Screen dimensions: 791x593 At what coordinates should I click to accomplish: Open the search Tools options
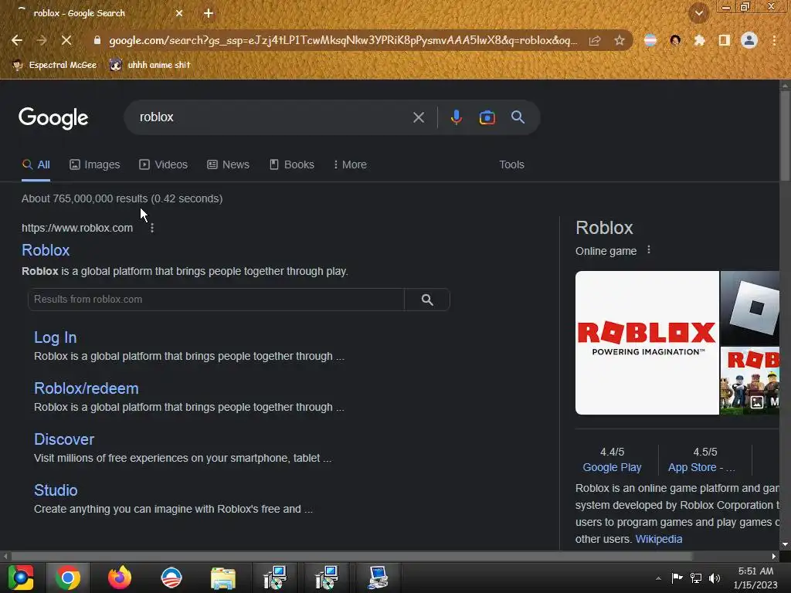(511, 165)
